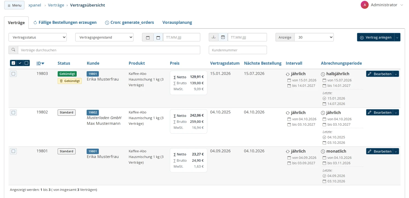Select the Erika Musterfrau name in row 19803
This screenshot has width=409, height=198.
103,79
